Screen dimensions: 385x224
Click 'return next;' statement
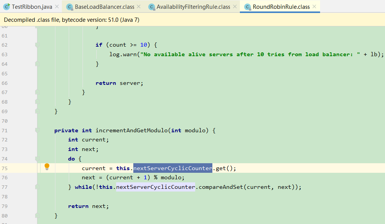(x=88, y=206)
